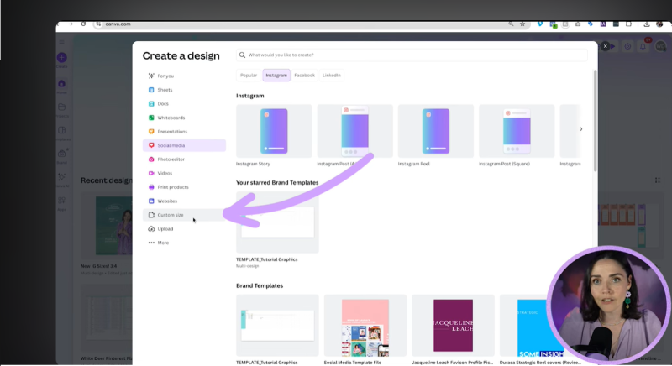The image size is (672, 366).
Task: Click the browser zoom magnifier icon
Action: coord(511,24)
